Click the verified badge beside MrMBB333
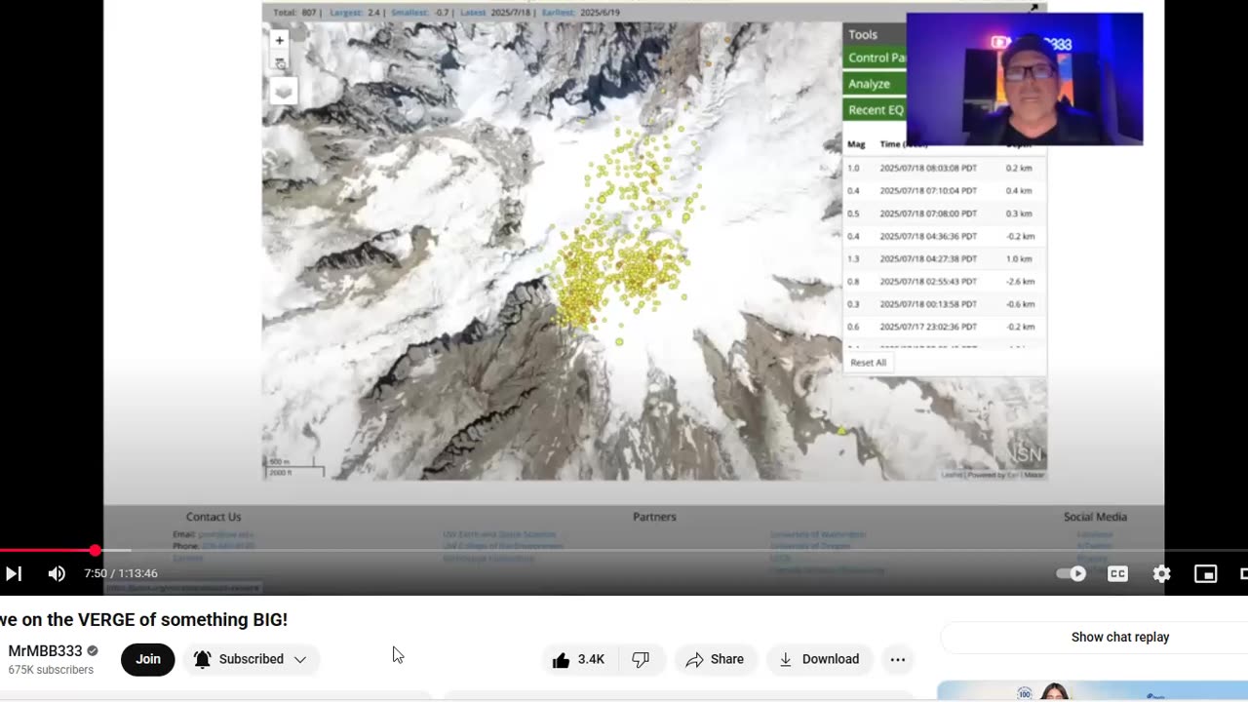 93,651
